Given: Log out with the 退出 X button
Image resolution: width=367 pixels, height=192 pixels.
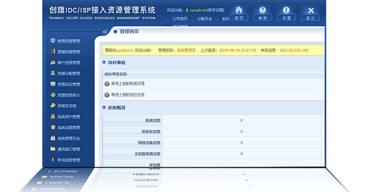Looking at the screenshot, I should (310, 13).
